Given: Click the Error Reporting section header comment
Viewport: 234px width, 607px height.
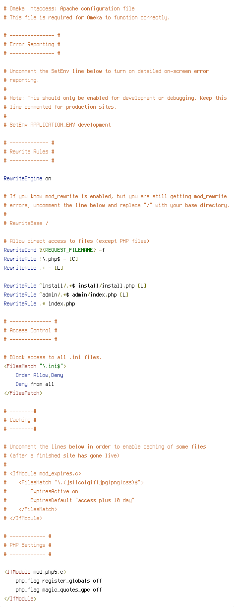Looking at the screenshot, I should tap(32, 44).
